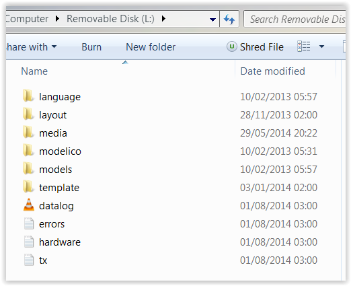The width and height of the screenshot is (351, 286).
Task: Expand the arrow after Removable Disk (L:)
Action: [x=163, y=19]
